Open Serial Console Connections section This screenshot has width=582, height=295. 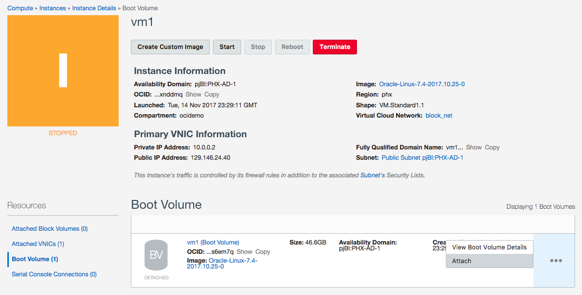pyautogui.click(x=54, y=274)
